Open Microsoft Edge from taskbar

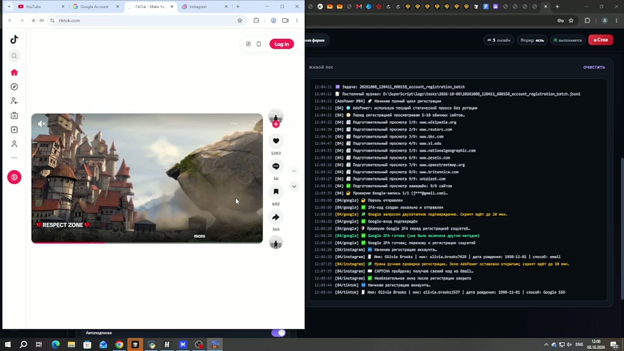click(55, 344)
